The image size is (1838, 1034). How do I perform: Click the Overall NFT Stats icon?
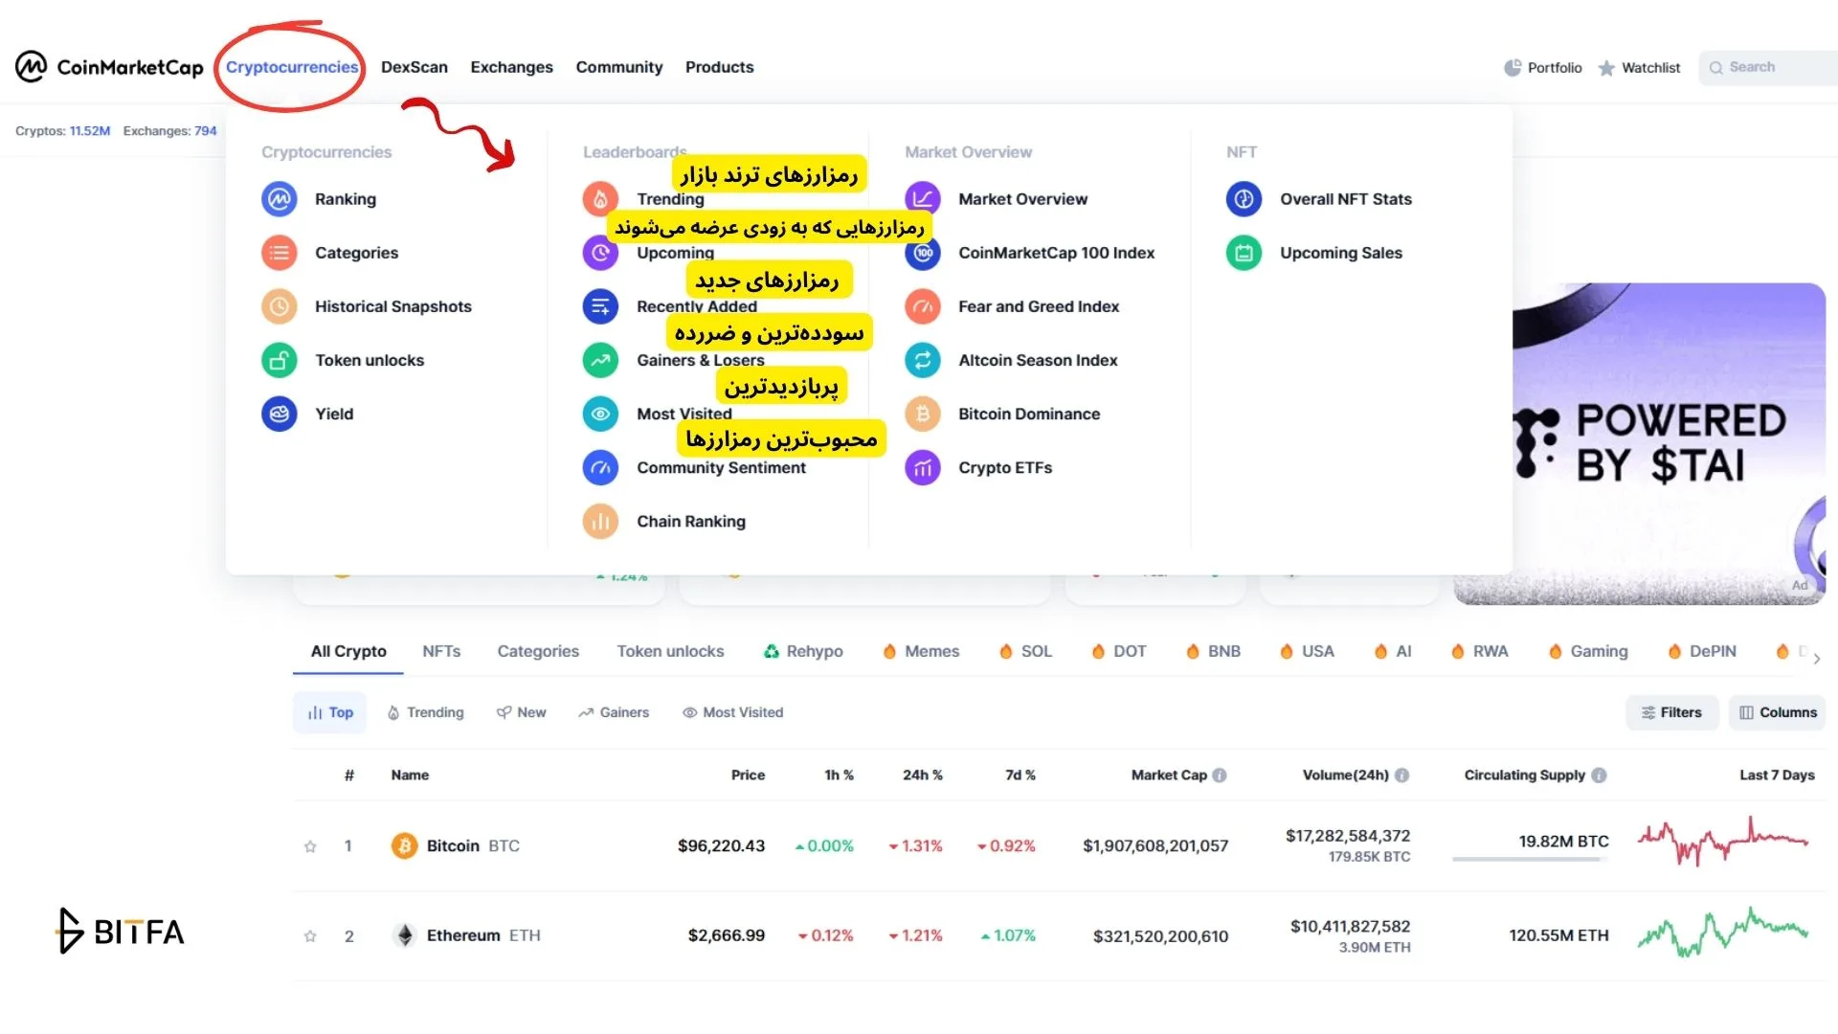(x=1244, y=199)
